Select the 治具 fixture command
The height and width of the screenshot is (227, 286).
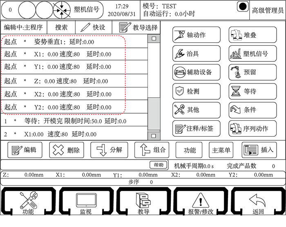click(196, 54)
